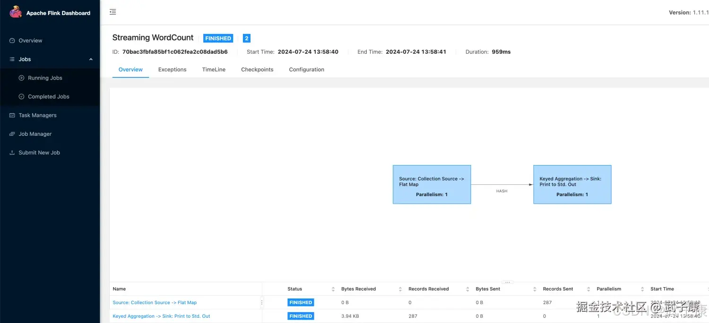Image resolution: width=709 pixels, height=323 pixels.
Task: Sort table by Records Received
Action: (468, 289)
